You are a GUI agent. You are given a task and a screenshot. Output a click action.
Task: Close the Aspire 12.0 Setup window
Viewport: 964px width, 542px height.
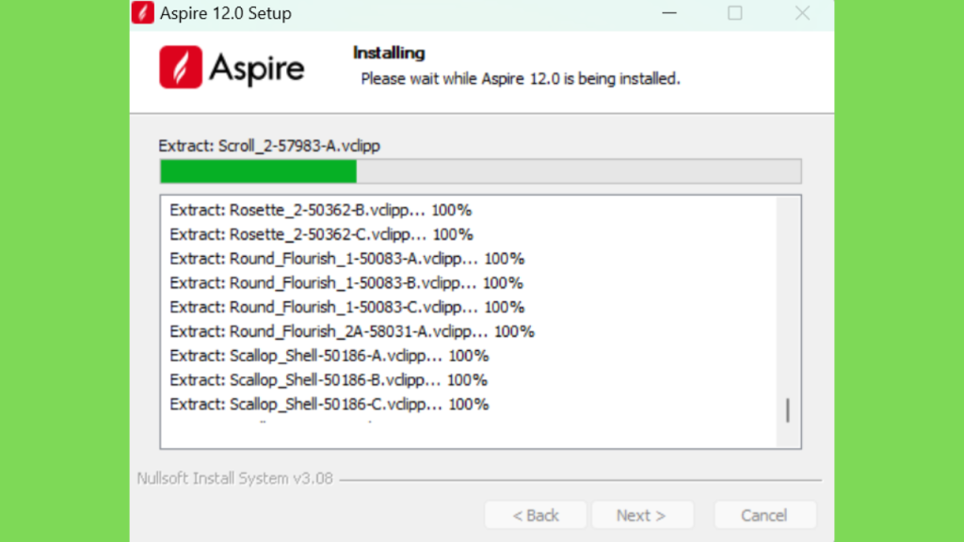(802, 13)
